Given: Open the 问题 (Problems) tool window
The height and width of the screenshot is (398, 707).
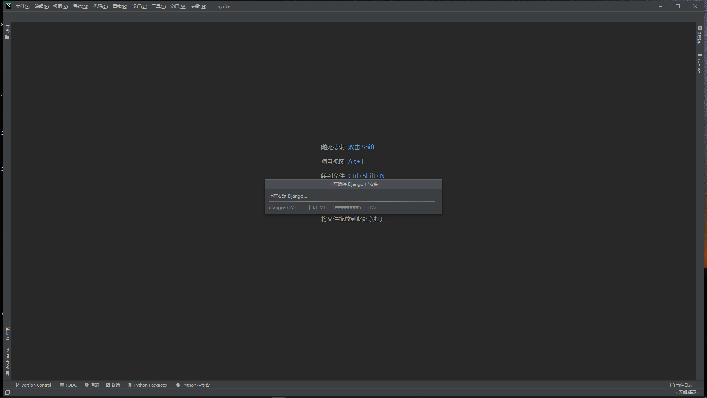Looking at the screenshot, I should pyautogui.click(x=92, y=385).
